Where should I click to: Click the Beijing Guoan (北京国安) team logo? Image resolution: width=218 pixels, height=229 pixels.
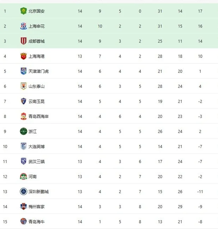click(23, 11)
